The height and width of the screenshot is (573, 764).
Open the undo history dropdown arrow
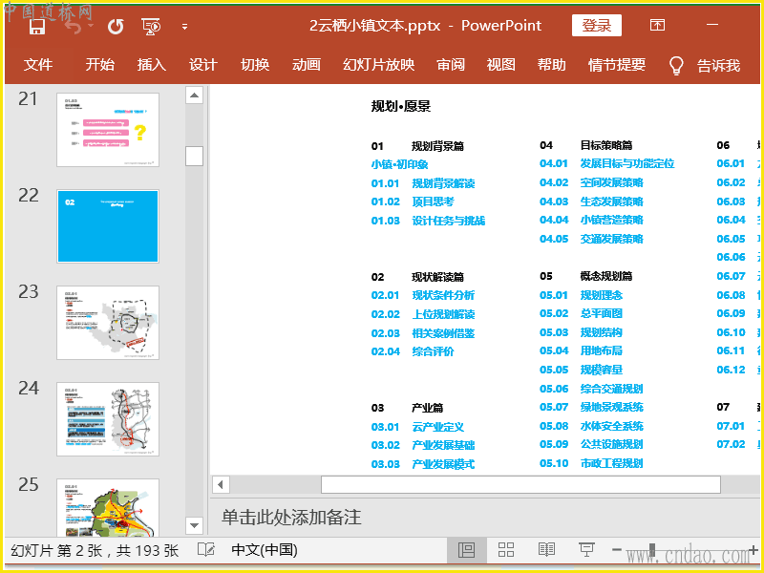pos(91,27)
